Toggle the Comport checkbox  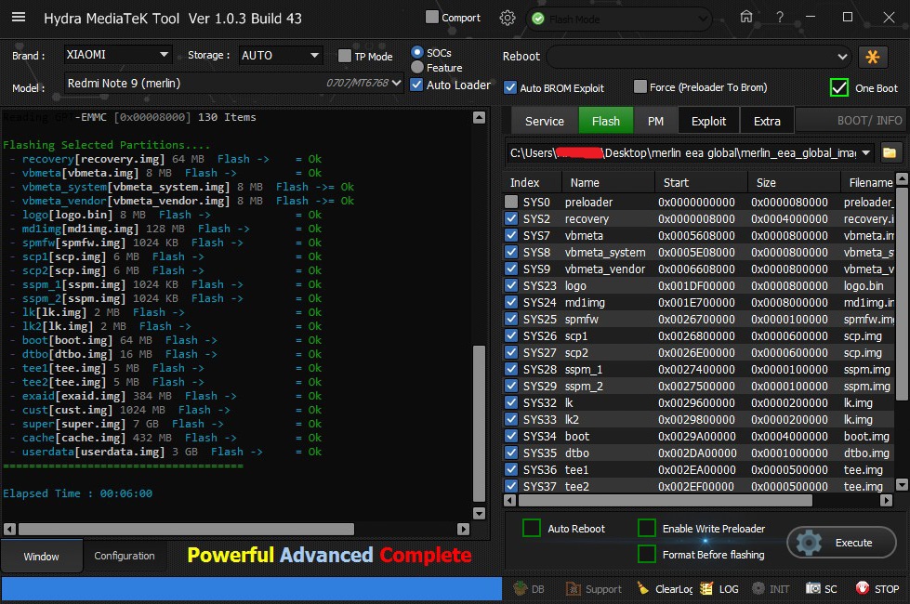tap(432, 17)
